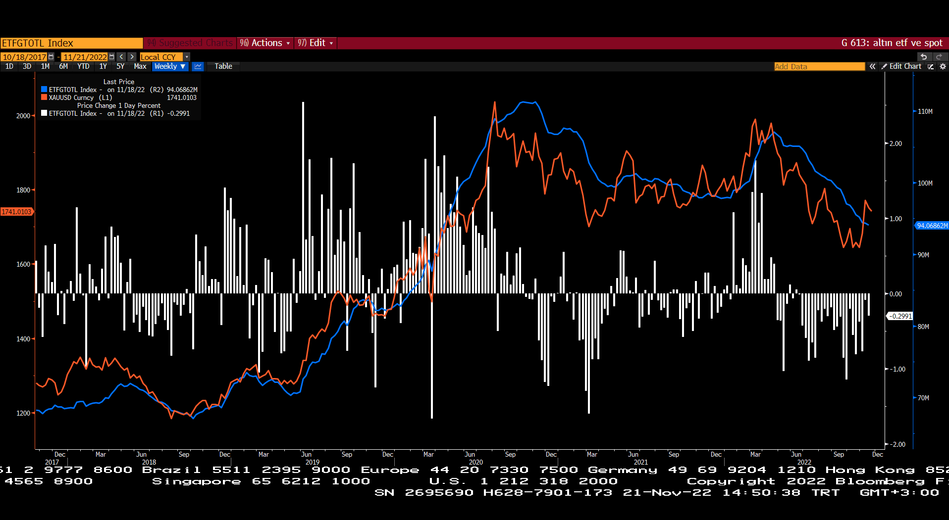
Task: Switch to Table view
Action: pos(223,66)
